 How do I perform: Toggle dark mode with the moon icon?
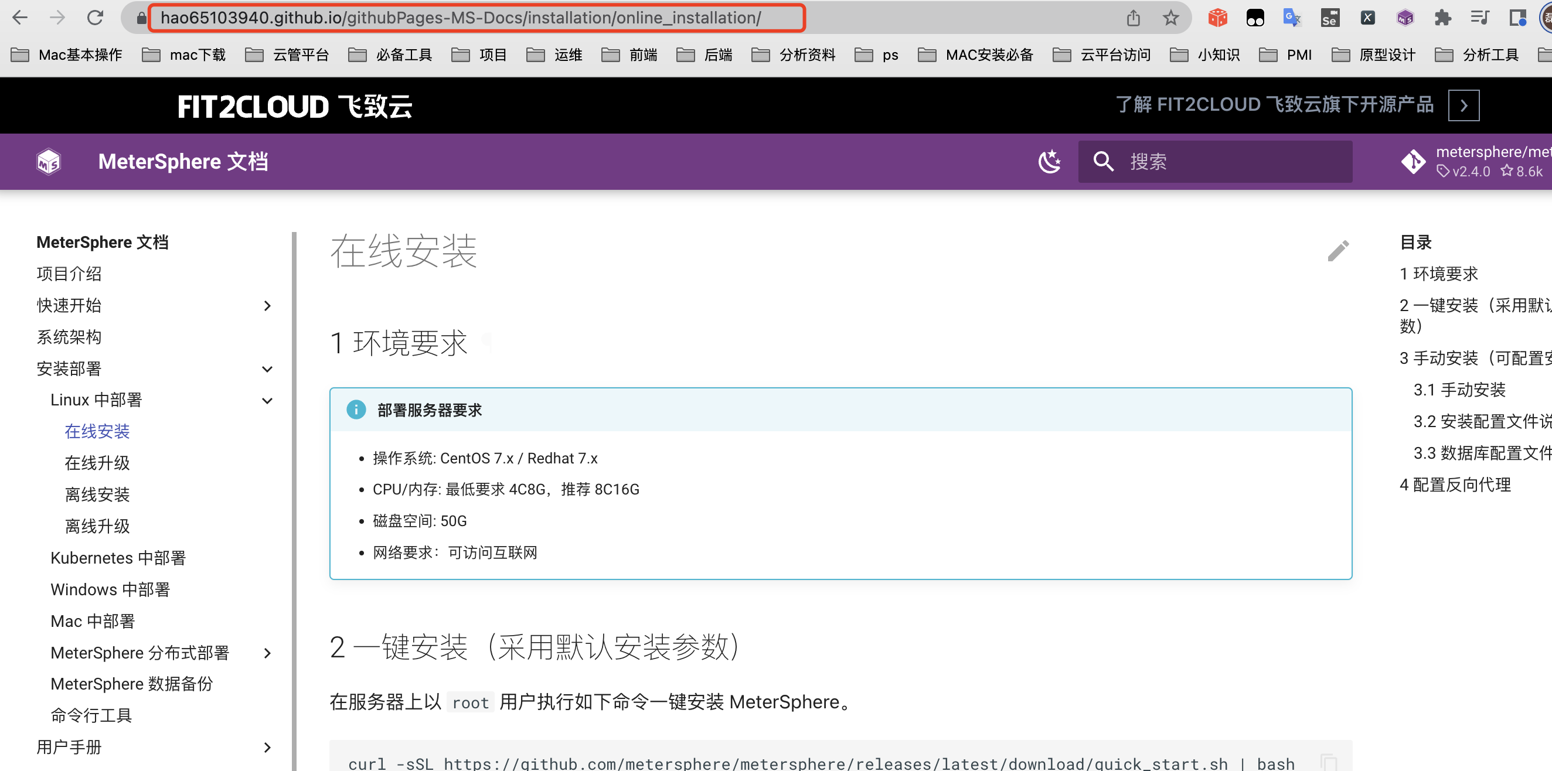[1050, 162]
